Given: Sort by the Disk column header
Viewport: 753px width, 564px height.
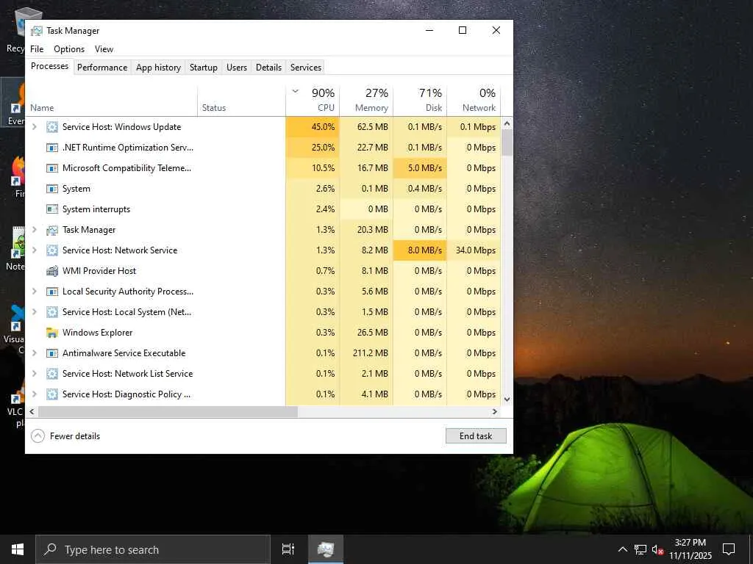Looking at the screenshot, I should point(420,101).
